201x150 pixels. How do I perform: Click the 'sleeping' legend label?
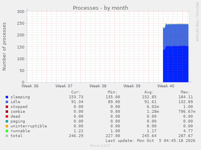(x=20, y=97)
